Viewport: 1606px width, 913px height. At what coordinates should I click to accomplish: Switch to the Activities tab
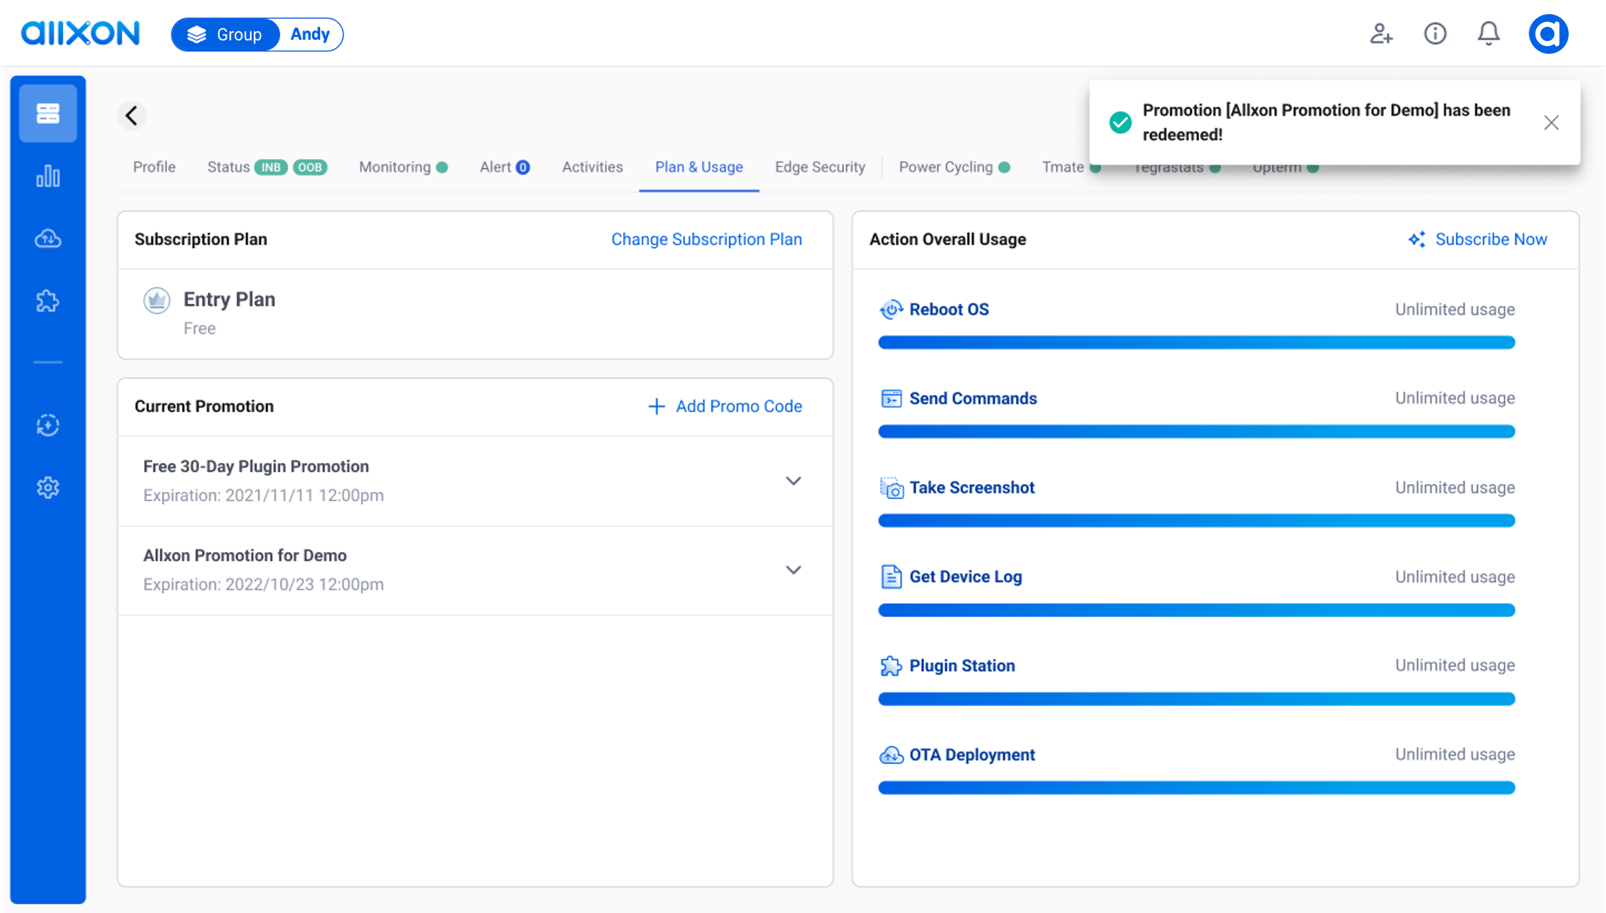592,167
